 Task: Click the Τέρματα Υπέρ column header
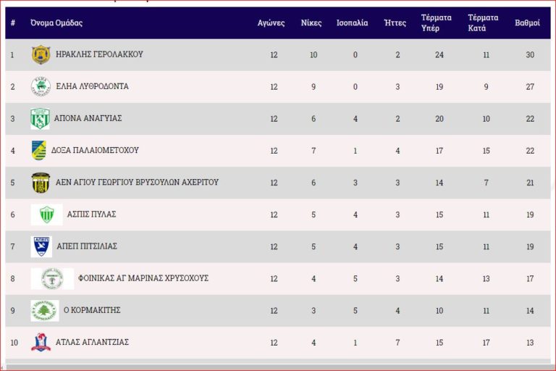click(437, 23)
